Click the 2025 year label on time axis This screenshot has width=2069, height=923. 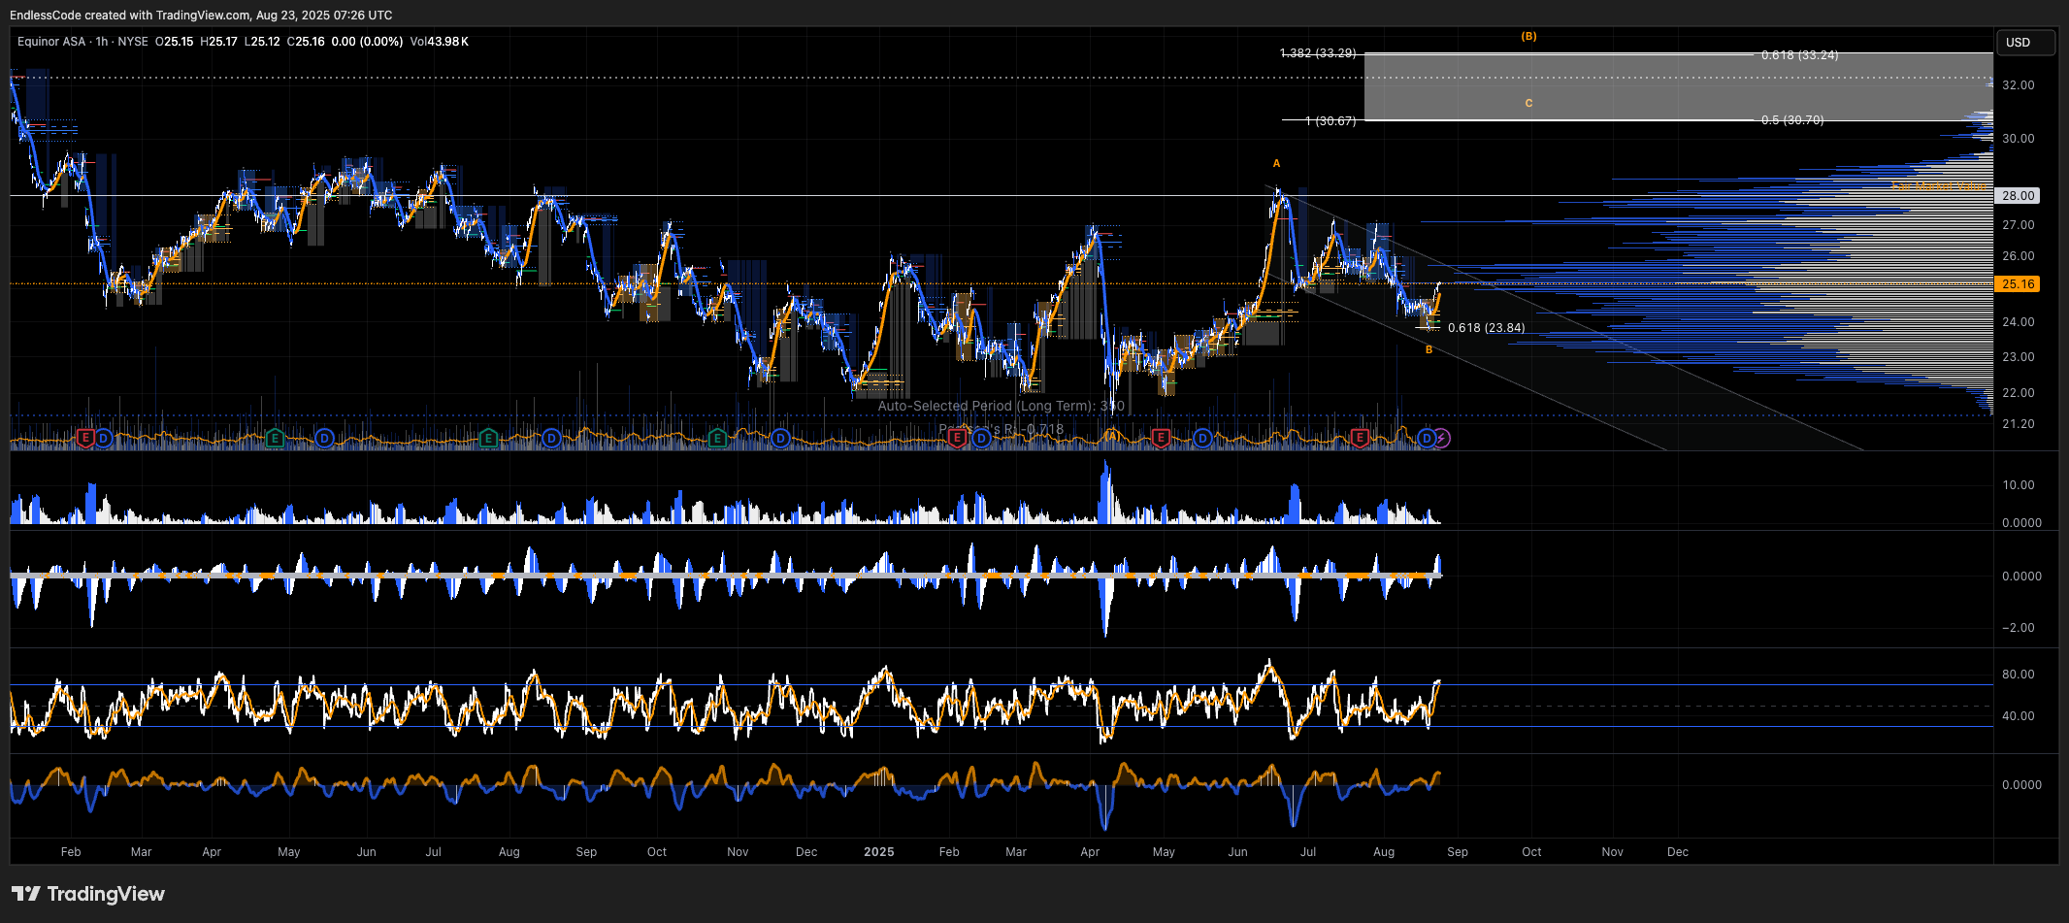(x=879, y=852)
